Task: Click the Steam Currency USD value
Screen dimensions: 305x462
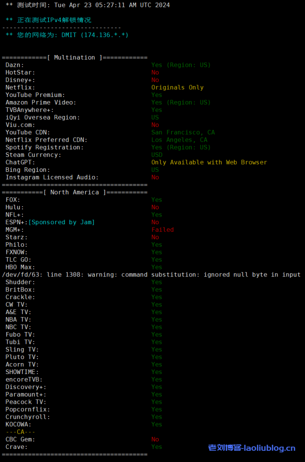Action: point(157,155)
